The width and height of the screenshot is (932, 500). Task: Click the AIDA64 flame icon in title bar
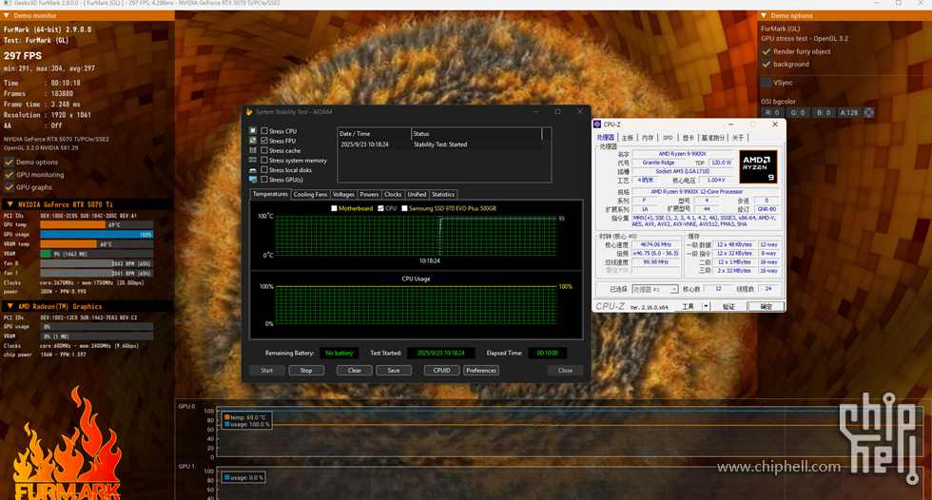[249, 111]
